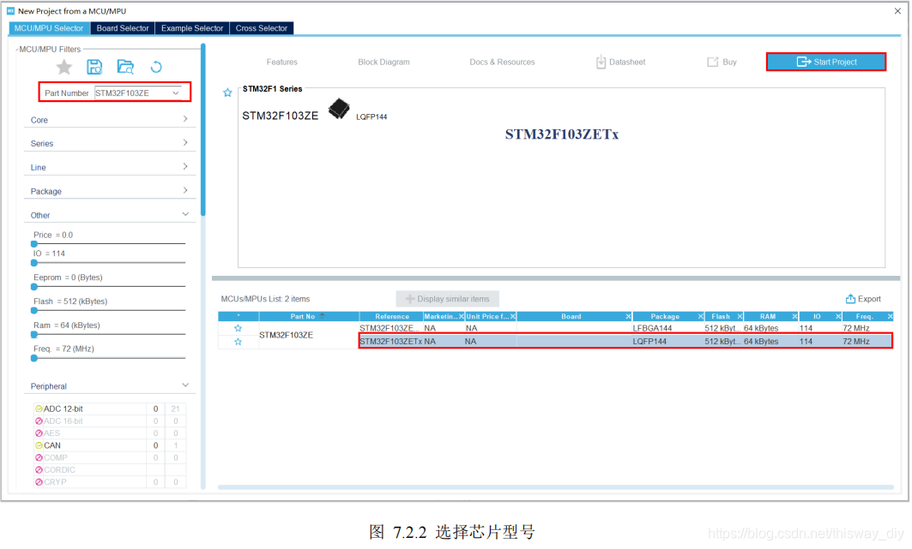
Task: Click ADC 12-bit minimum count field
Action: click(x=155, y=409)
